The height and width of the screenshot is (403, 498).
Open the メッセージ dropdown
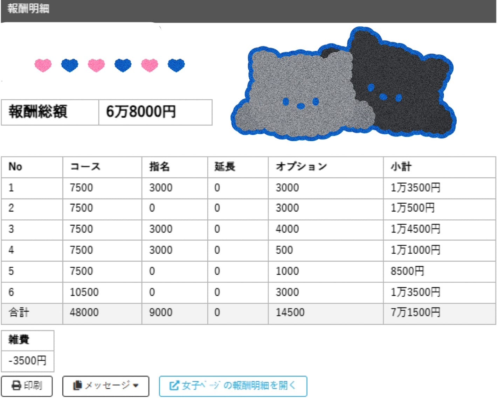tap(106, 386)
